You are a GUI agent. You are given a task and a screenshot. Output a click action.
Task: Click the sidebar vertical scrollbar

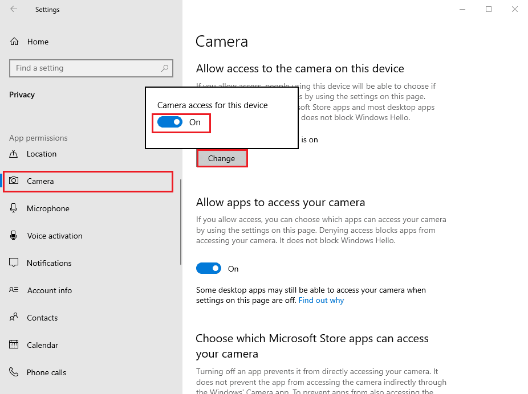(181, 222)
